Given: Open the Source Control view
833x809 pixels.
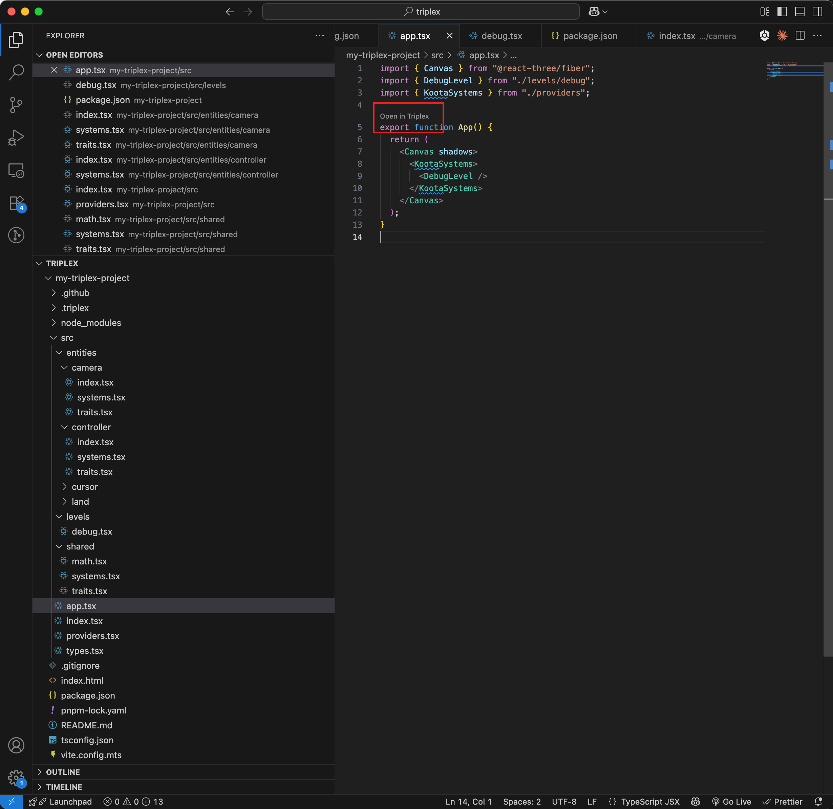Looking at the screenshot, I should 16,105.
